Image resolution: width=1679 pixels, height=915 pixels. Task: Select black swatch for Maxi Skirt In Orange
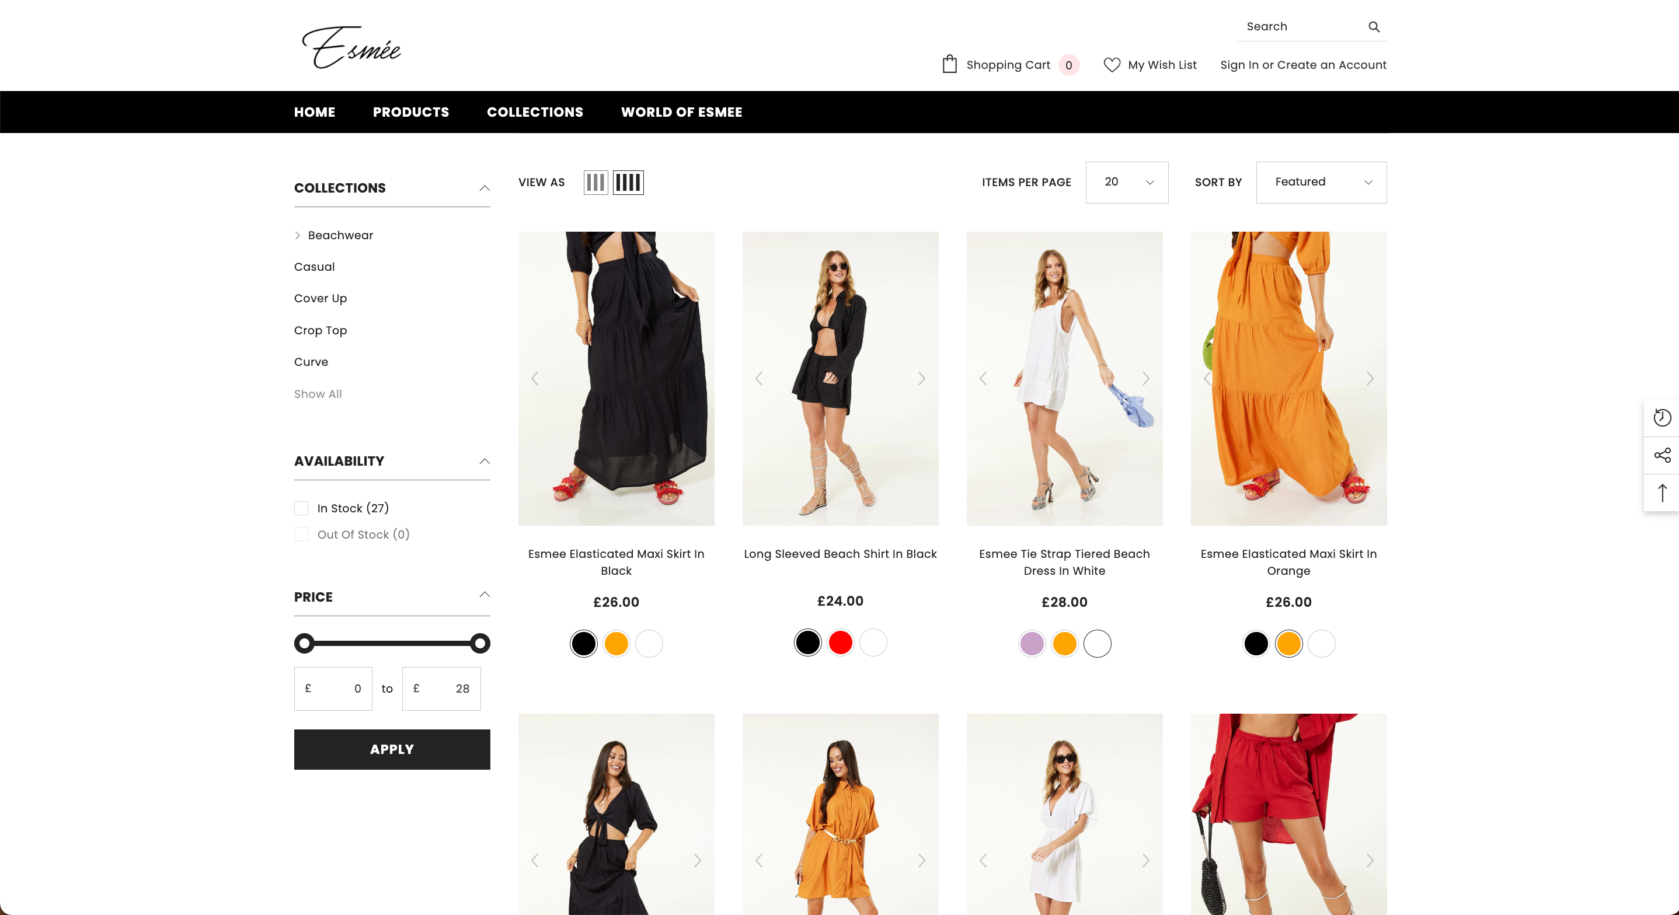coord(1256,643)
